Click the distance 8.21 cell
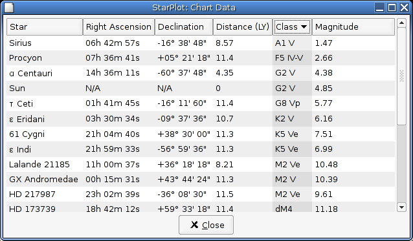 coord(225,165)
